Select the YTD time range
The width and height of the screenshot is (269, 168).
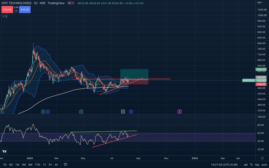pyautogui.click(x=38, y=165)
